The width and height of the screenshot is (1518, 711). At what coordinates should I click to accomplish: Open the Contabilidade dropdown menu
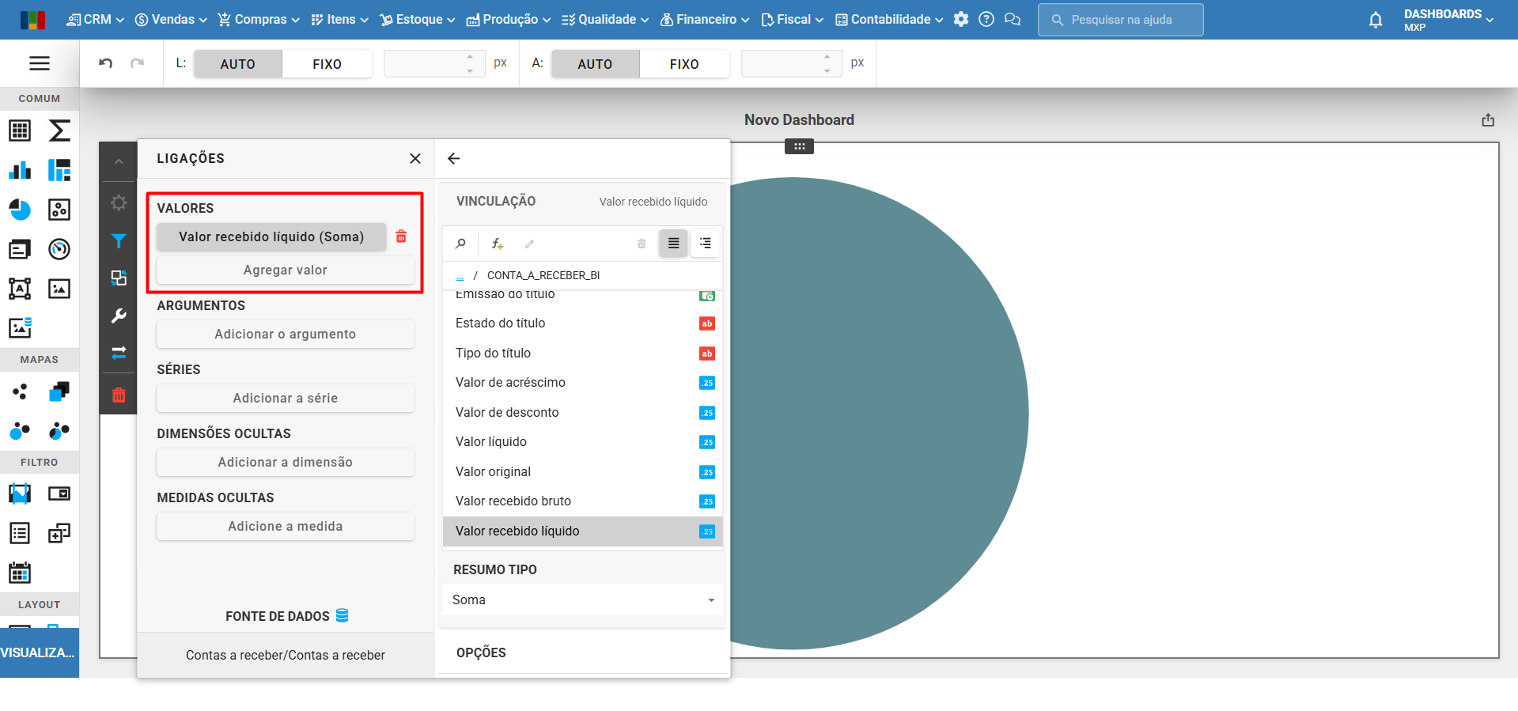coord(889,20)
